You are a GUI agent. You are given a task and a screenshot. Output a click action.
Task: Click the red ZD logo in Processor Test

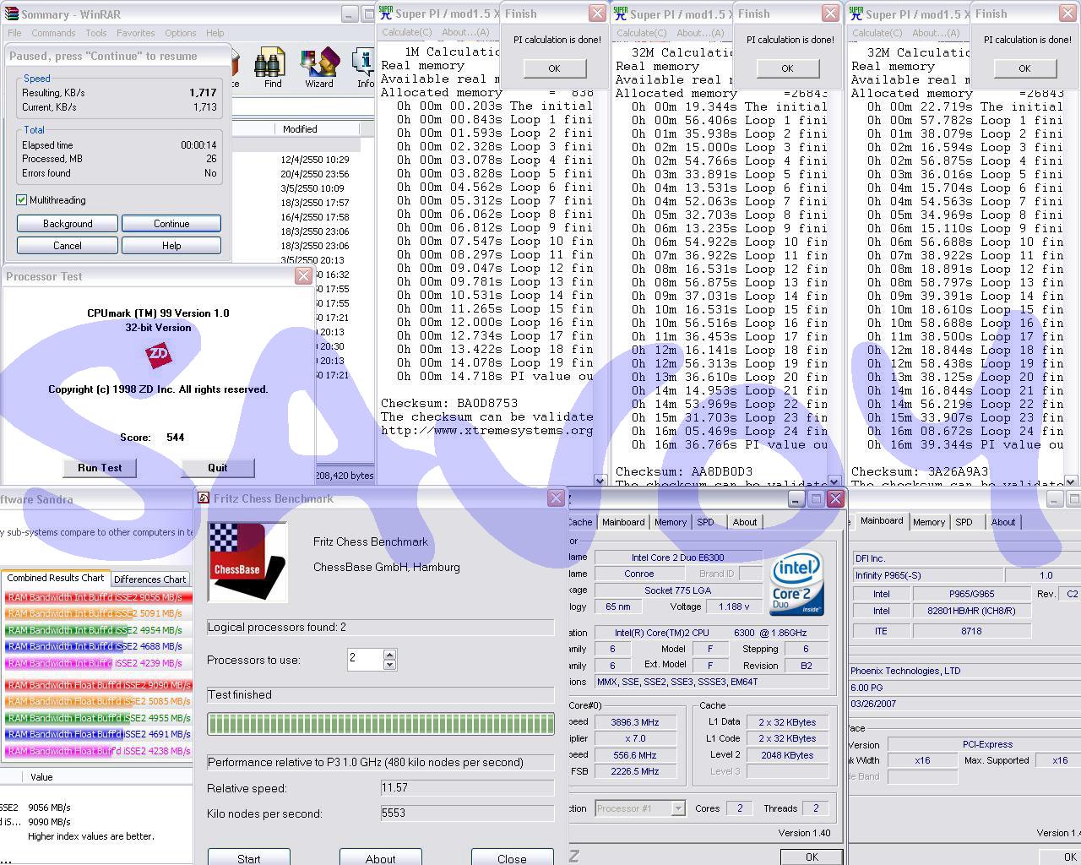click(x=158, y=354)
